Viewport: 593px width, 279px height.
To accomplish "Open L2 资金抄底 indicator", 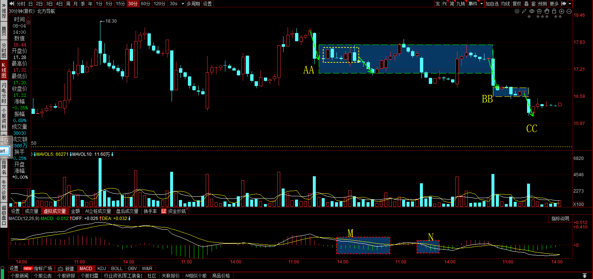I will (174, 211).
